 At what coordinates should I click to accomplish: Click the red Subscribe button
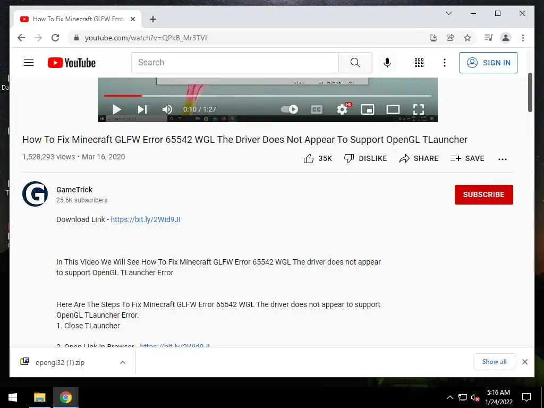coord(483,194)
